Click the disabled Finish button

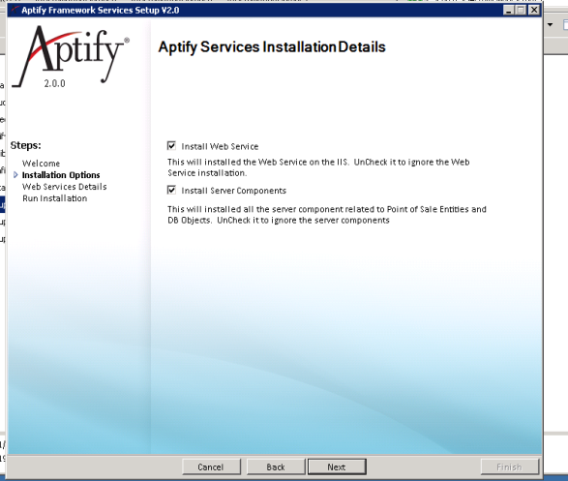pyautogui.click(x=509, y=466)
